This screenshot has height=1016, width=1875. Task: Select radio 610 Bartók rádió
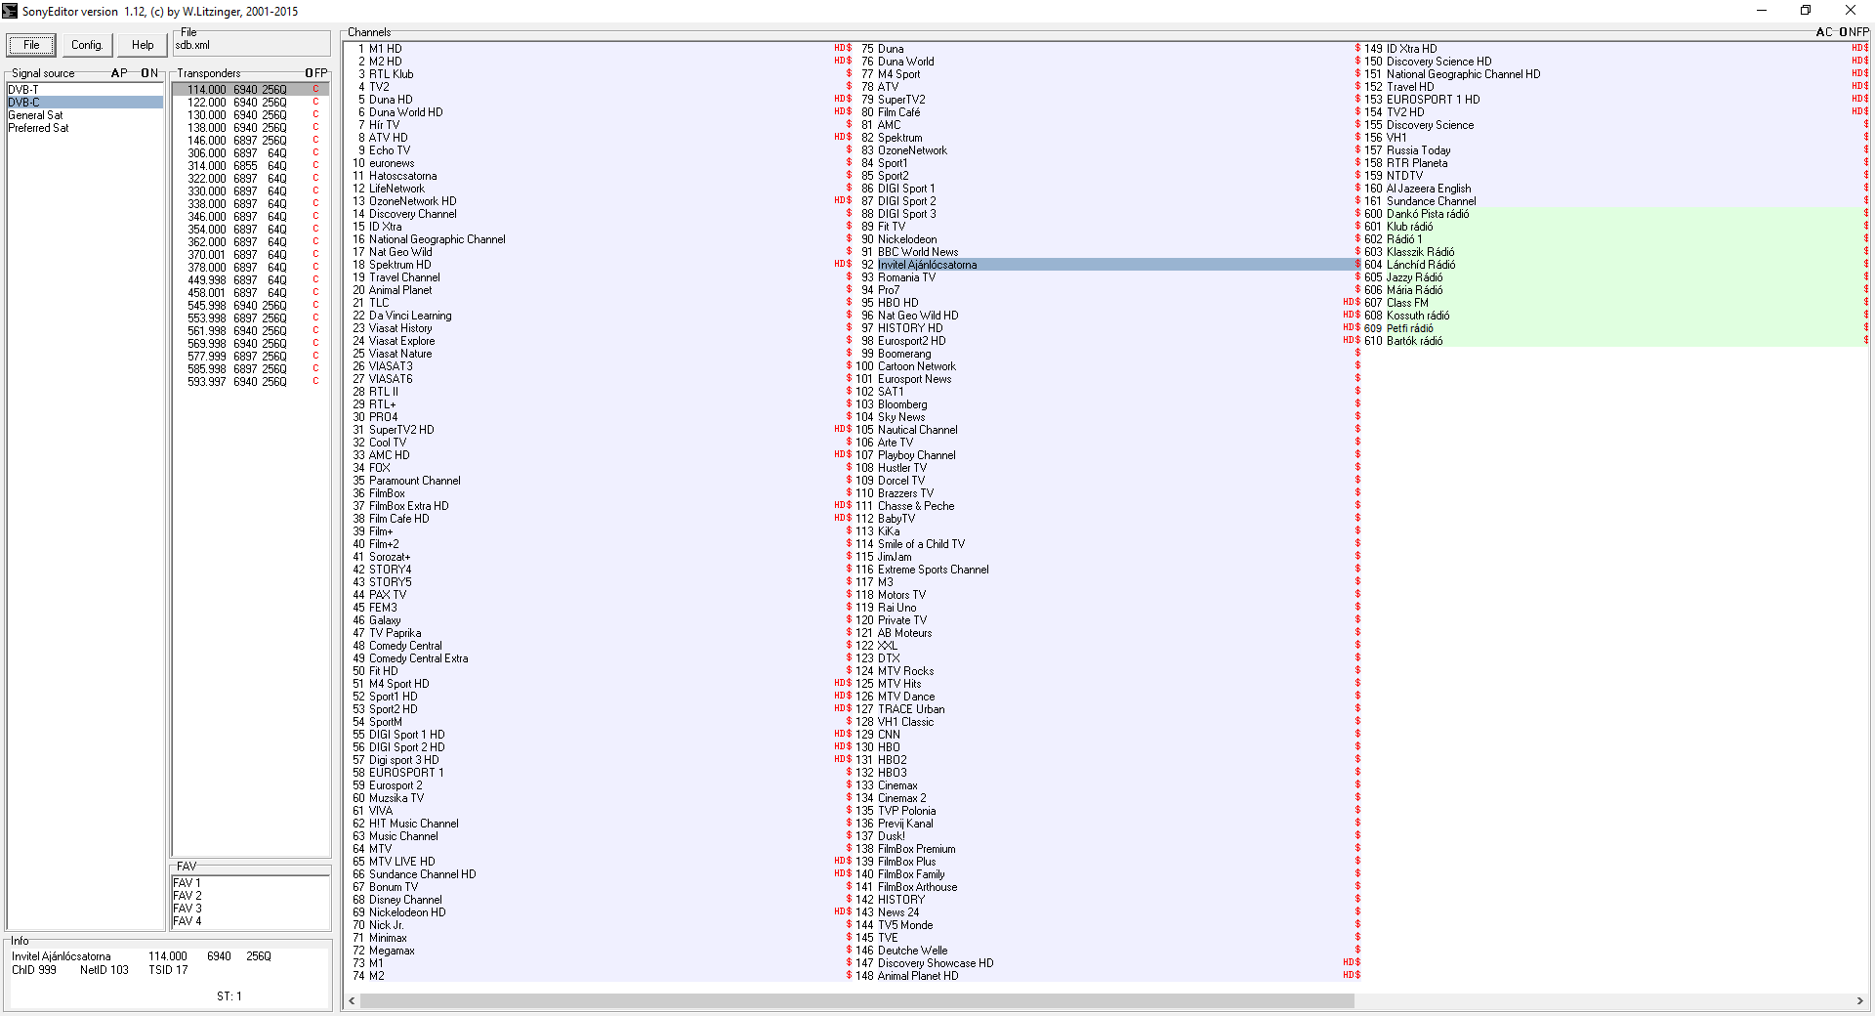(1615, 341)
